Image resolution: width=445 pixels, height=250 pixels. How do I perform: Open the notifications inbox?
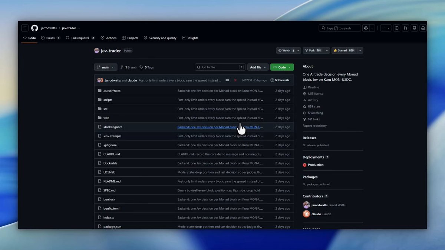423,28
